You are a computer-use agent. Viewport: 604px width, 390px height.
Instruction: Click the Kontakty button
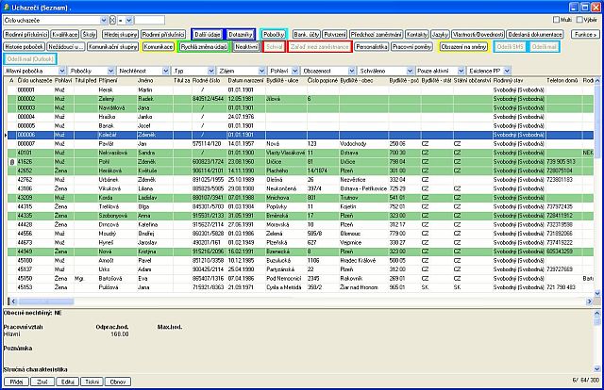417,35
